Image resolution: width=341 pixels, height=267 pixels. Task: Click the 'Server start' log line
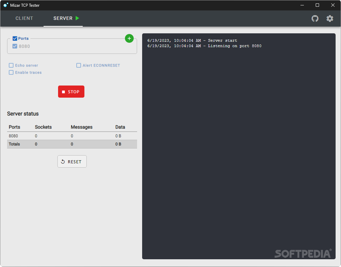coord(192,40)
